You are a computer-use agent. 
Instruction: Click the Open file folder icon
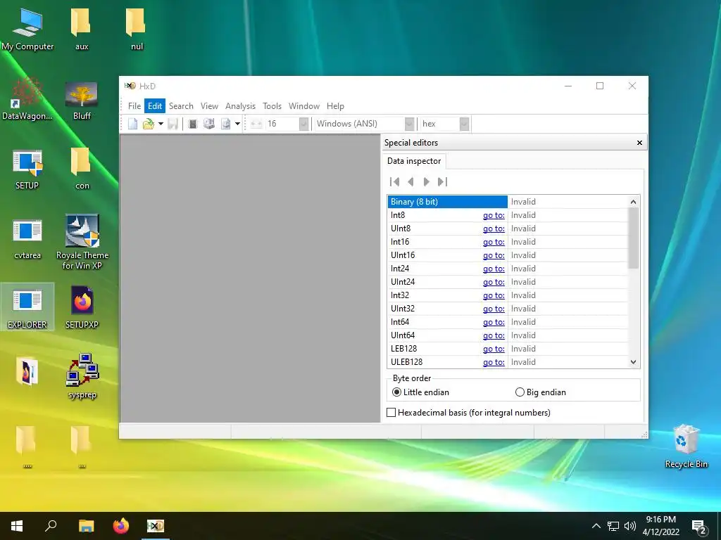click(x=148, y=124)
